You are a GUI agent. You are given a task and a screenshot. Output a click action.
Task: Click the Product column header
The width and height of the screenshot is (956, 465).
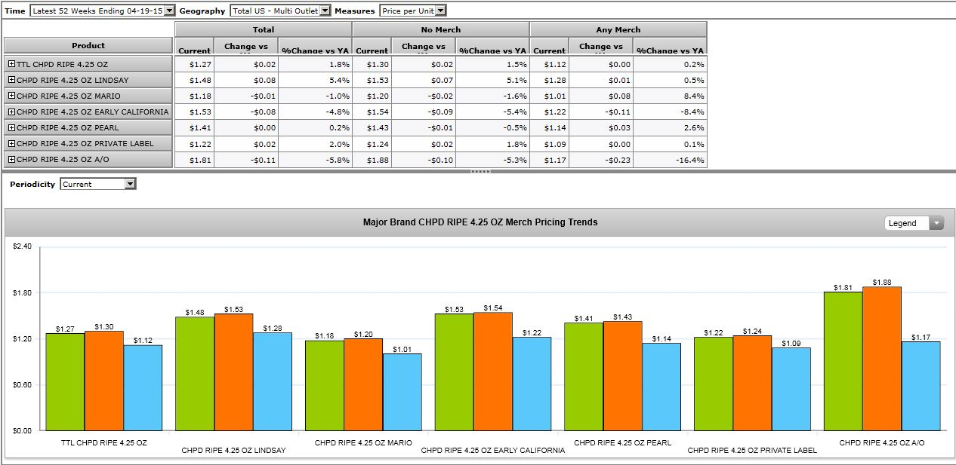coord(88,46)
